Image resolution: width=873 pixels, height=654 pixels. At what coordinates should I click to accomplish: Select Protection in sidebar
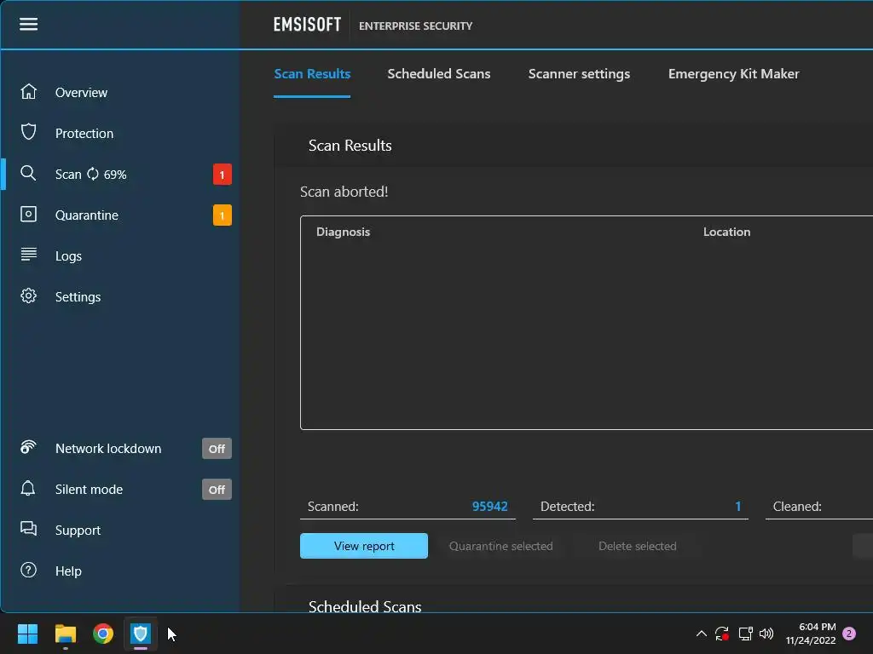click(x=84, y=134)
